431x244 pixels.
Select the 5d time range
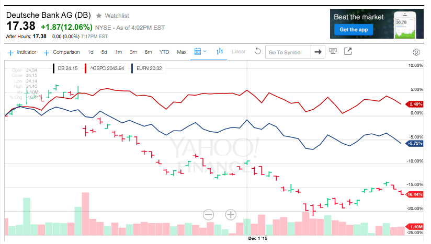tap(104, 52)
